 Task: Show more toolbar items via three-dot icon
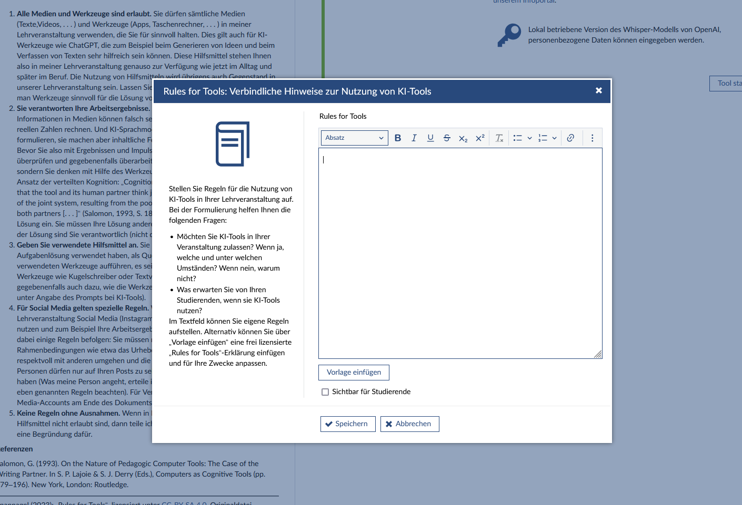coord(592,138)
